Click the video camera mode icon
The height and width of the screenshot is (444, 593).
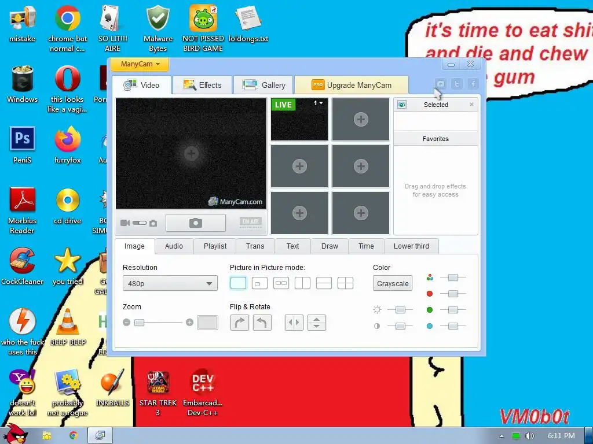[125, 223]
